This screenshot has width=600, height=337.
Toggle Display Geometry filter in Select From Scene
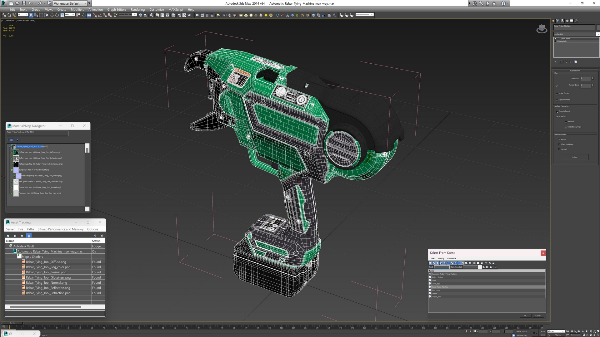430,263
